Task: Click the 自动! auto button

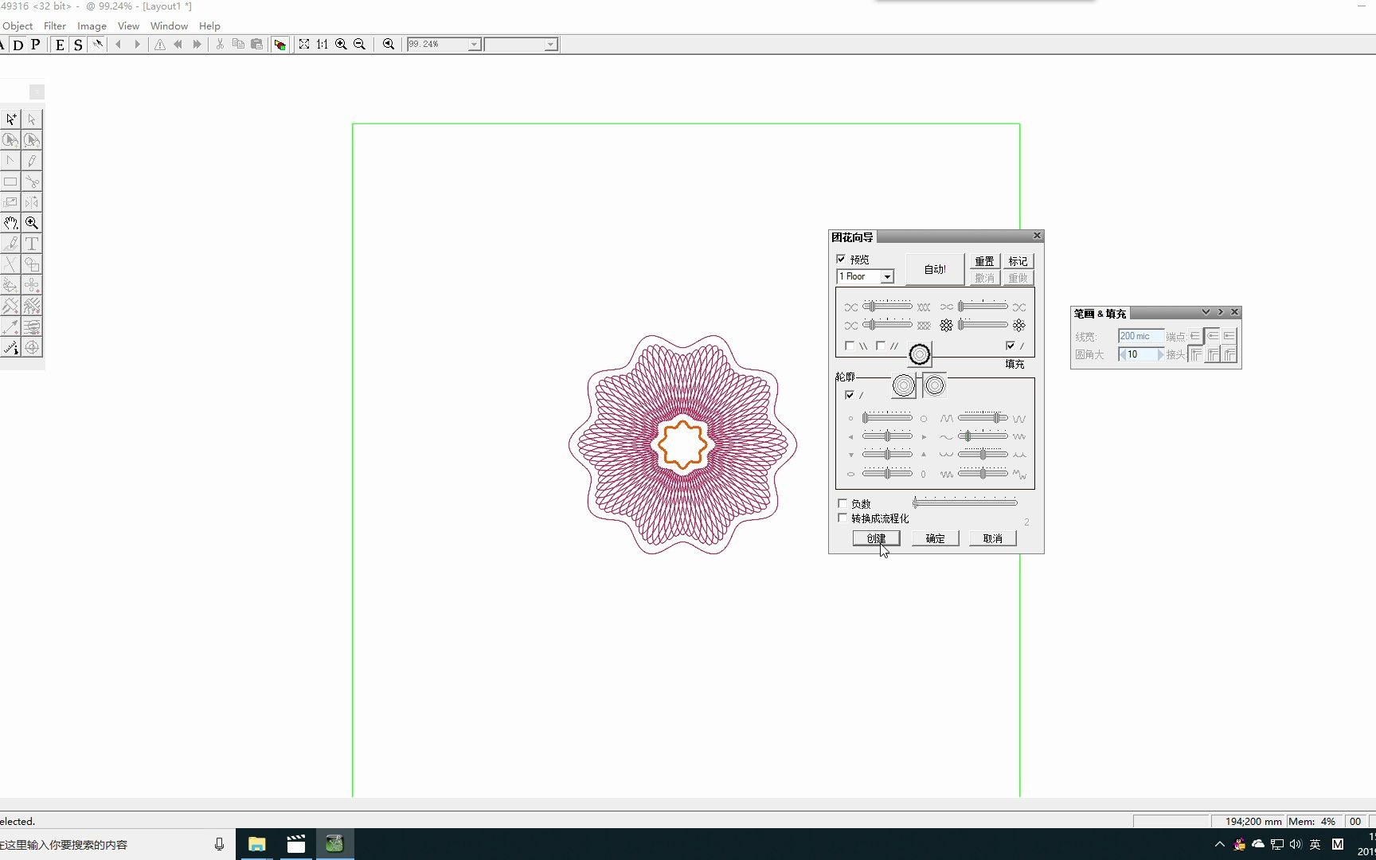Action: tap(935, 269)
